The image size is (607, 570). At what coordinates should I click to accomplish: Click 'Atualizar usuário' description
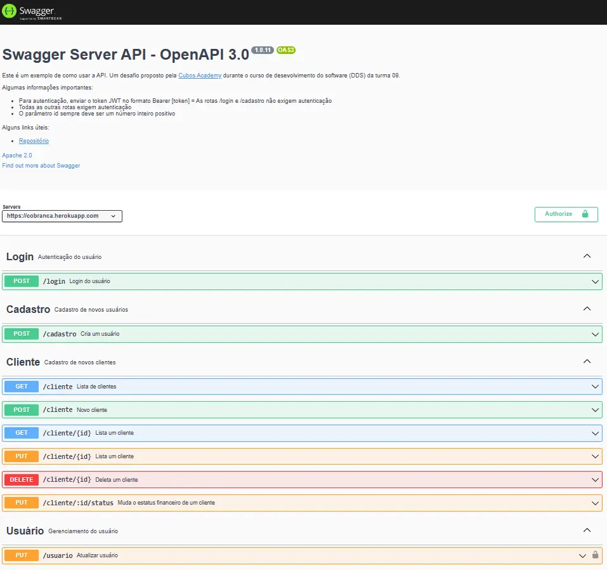(x=97, y=555)
